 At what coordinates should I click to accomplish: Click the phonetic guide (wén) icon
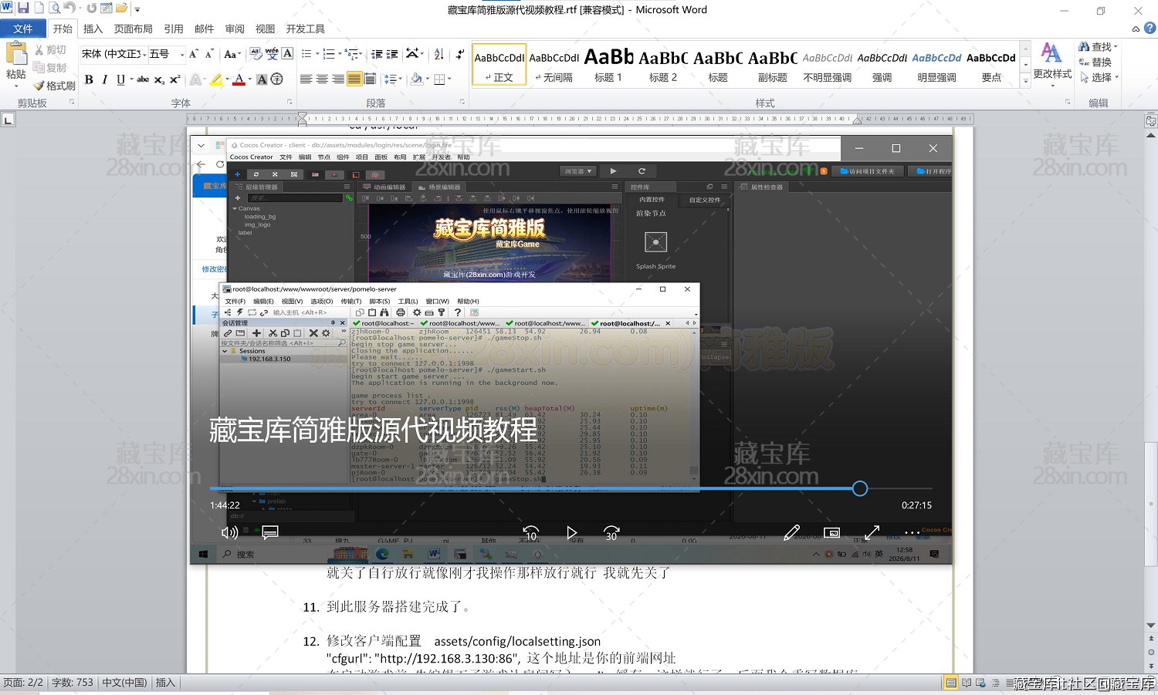pos(272,54)
